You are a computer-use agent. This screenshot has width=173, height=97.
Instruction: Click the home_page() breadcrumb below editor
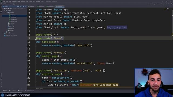coord(39,89)
